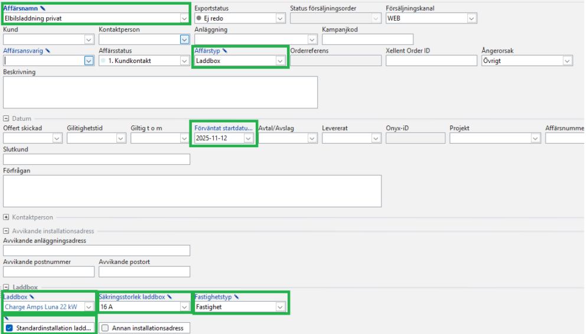This screenshot has height=334, width=587.
Task: Click pencil icon above Standardinstallation checkbox
Action: click(x=6, y=318)
